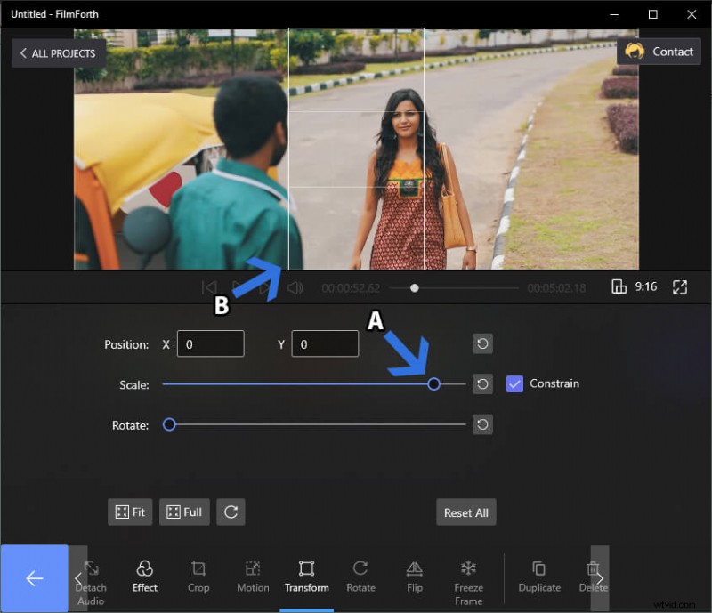Viewport: 712px width, 613px height.
Task: Apply a Freeze Frame
Action: [469, 578]
